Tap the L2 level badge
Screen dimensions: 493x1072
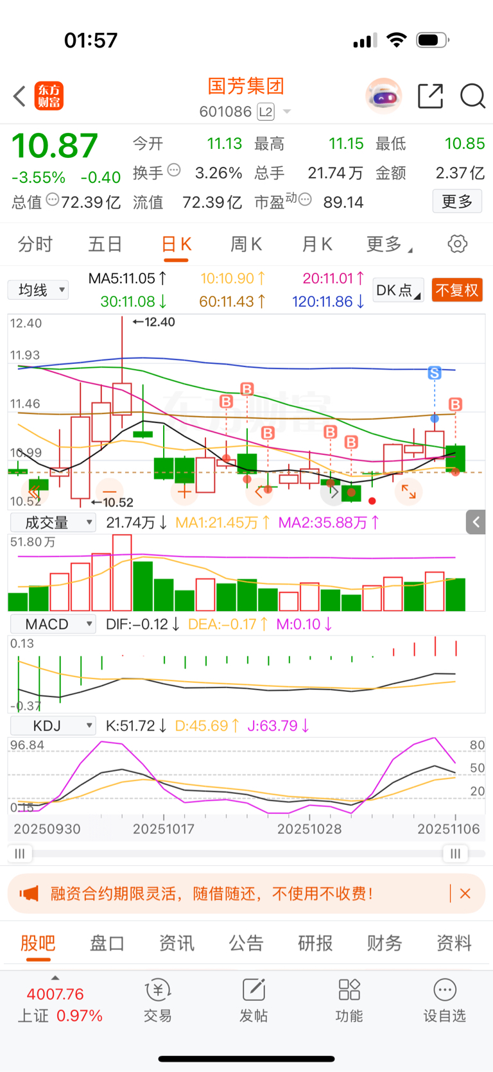(266, 112)
